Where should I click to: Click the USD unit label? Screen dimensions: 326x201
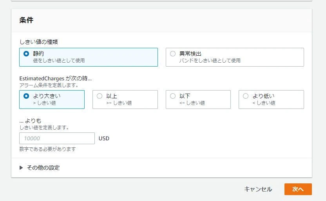coord(104,138)
